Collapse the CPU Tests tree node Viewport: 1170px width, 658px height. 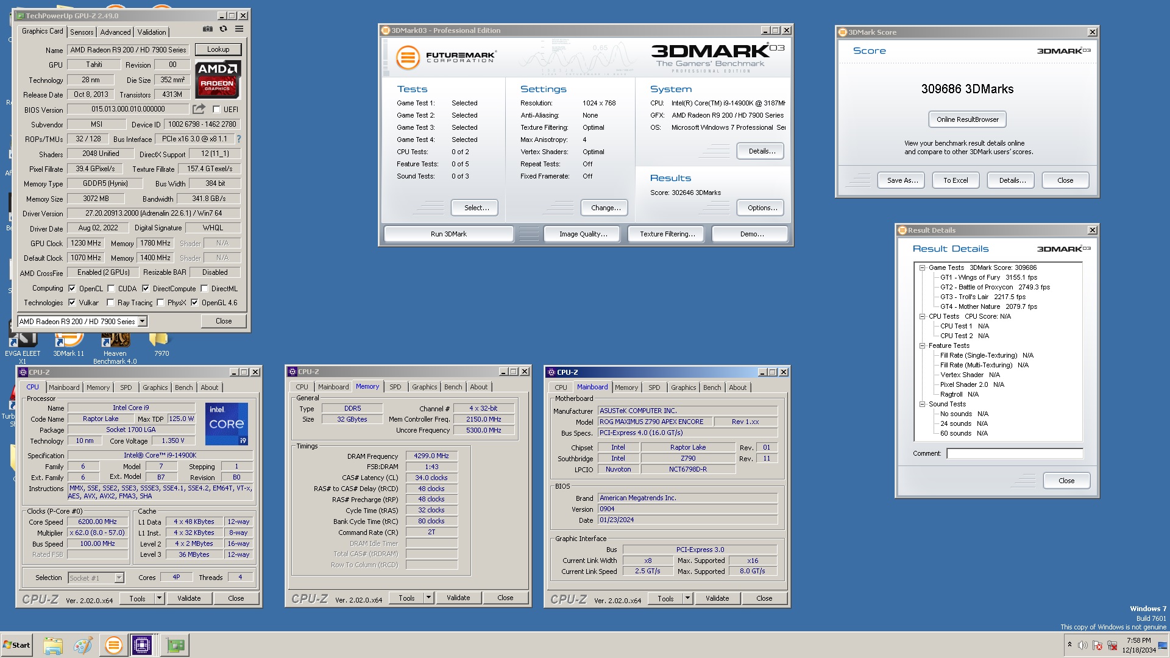[x=922, y=316]
